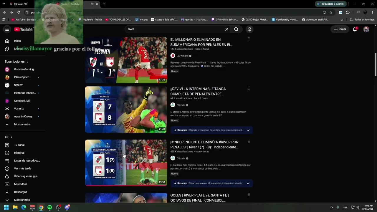Click the YouTube logo
This screenshot has height=212, width=377.
[x=23, y=29]
